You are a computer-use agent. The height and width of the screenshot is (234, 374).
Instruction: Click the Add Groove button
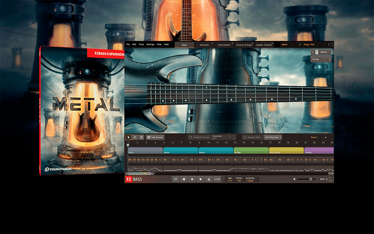pyautogui.click(x=155, y=137)
